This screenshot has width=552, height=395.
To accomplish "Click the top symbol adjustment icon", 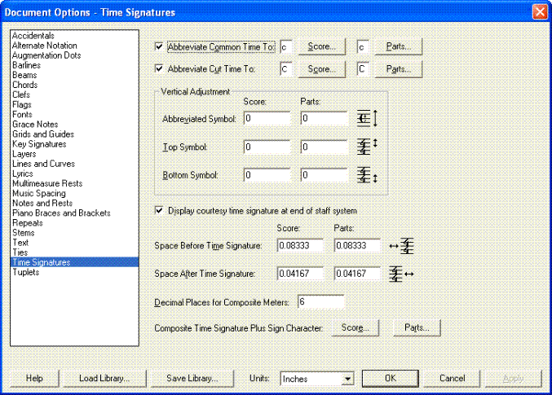I will pyautogui.click(x=369, y=147).
